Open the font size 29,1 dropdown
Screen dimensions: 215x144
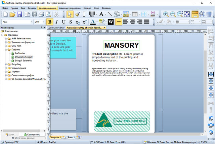pos(44,22)
